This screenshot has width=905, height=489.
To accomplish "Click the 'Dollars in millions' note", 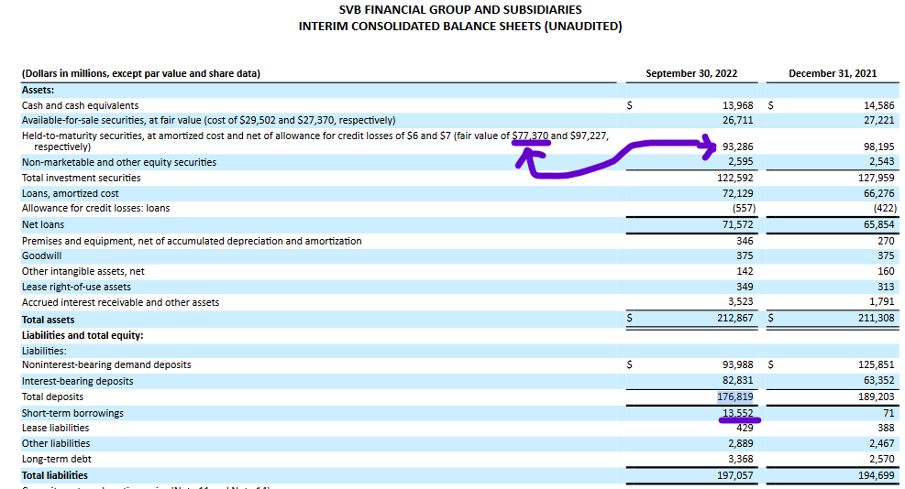I will pos(141,74).
